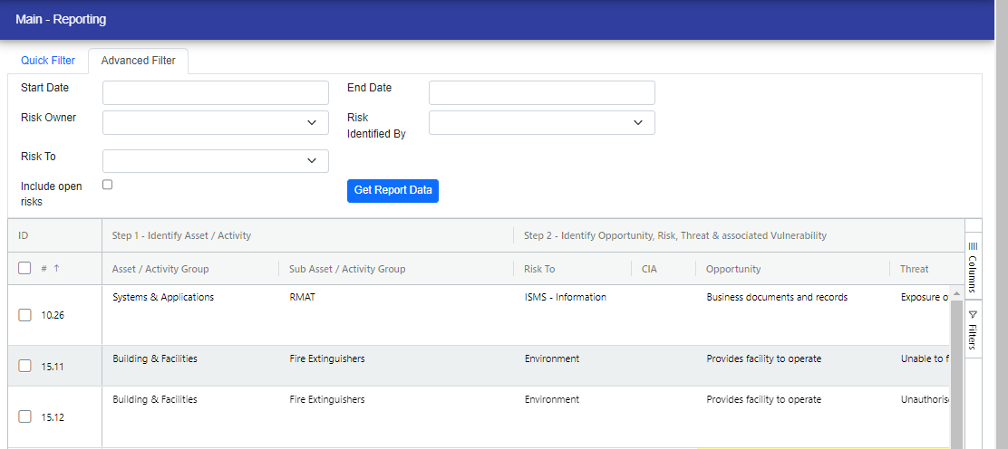Click the Asset / Activity Group column header

point(160,269)
